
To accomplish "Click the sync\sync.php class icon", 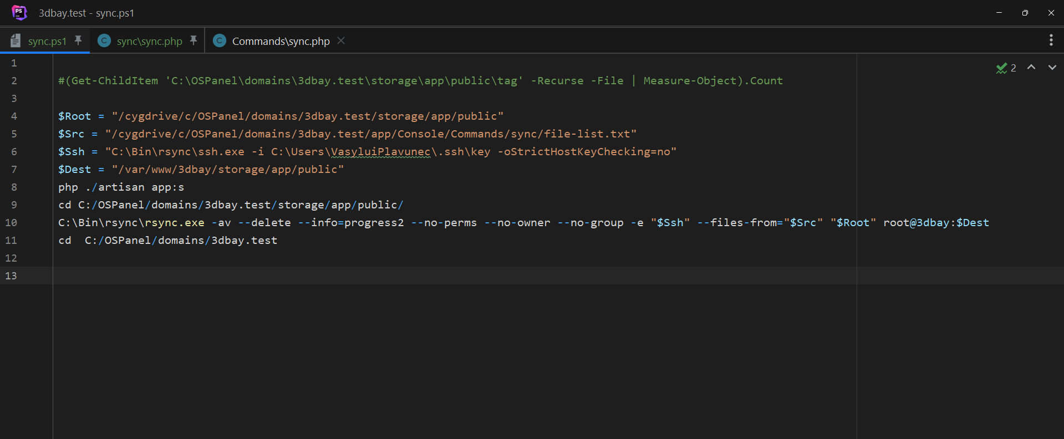I will [x=104, y=41].
